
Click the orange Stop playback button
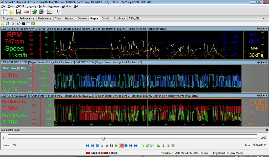(x=121, y=145)
